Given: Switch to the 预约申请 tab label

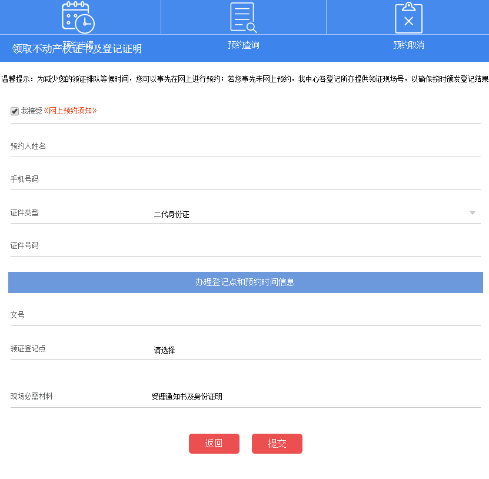Looking at the screenshot, I should 78,44.
